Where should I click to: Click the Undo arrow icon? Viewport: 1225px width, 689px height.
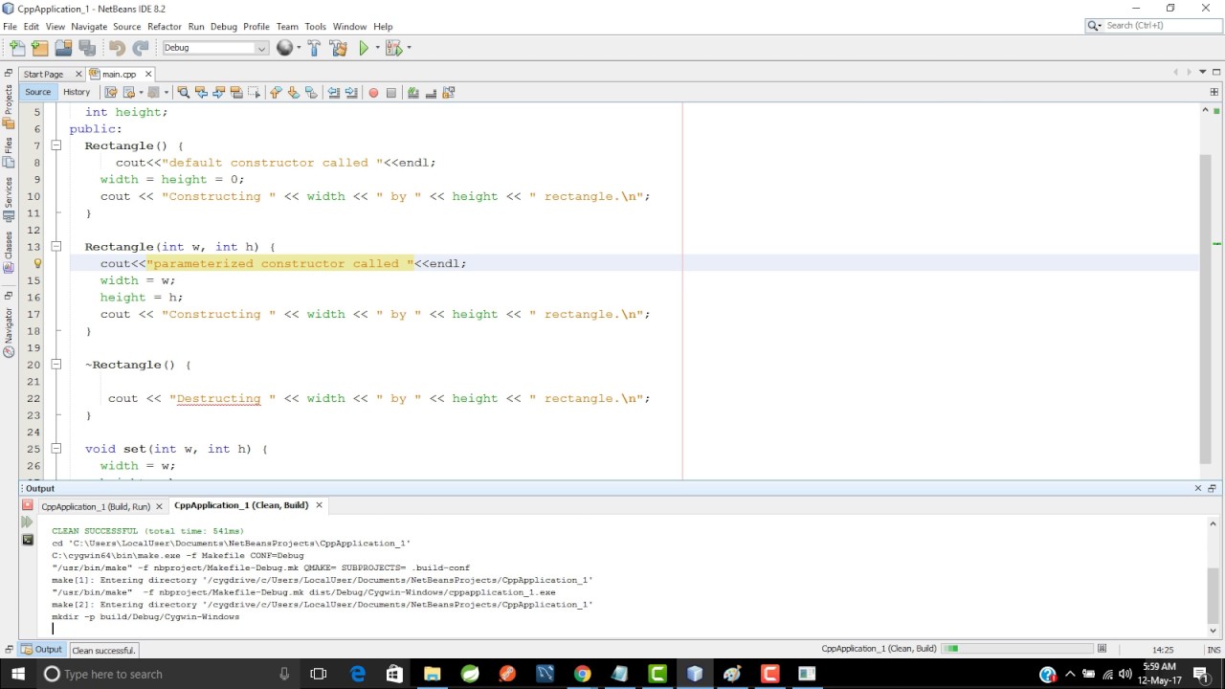click(117, 48)
